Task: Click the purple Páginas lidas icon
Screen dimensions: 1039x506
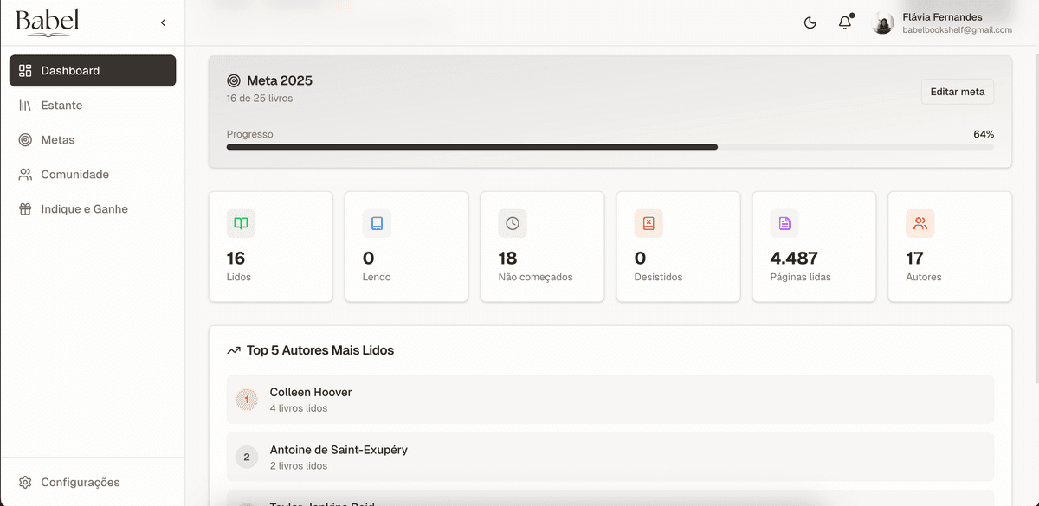Action: click(784, 223)
